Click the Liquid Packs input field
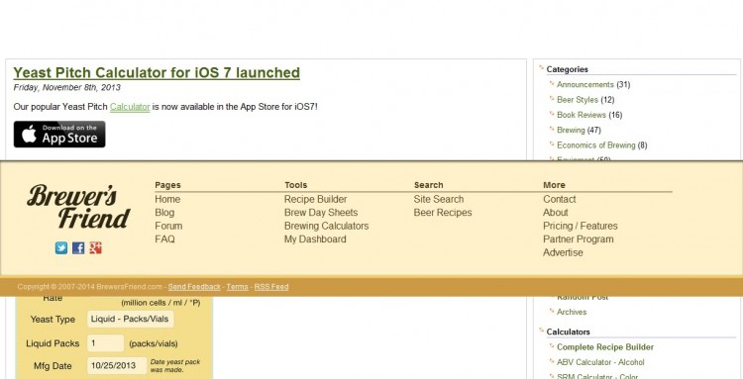The width and height of the screenshot is (743, 379). coord(106,343)
